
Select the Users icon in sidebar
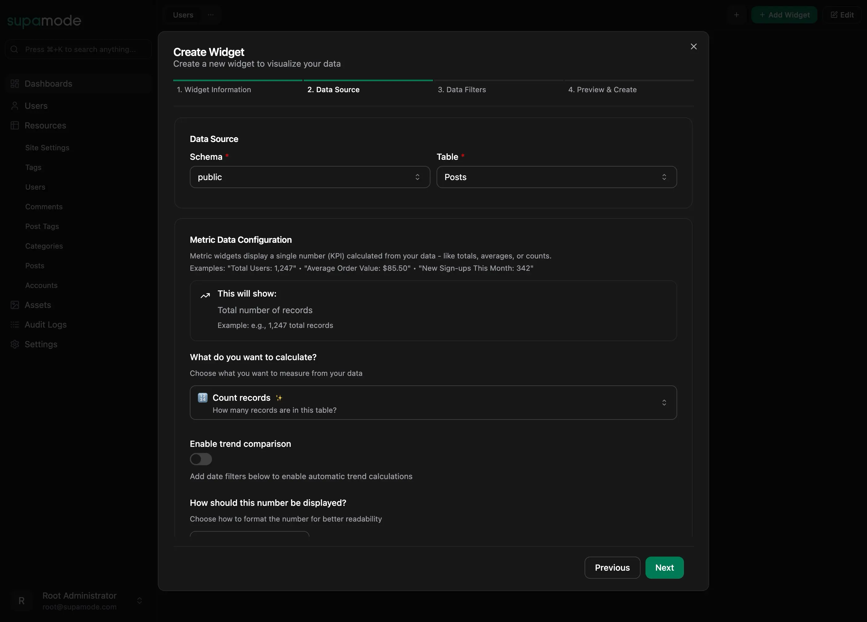click(x=14, y=106)
